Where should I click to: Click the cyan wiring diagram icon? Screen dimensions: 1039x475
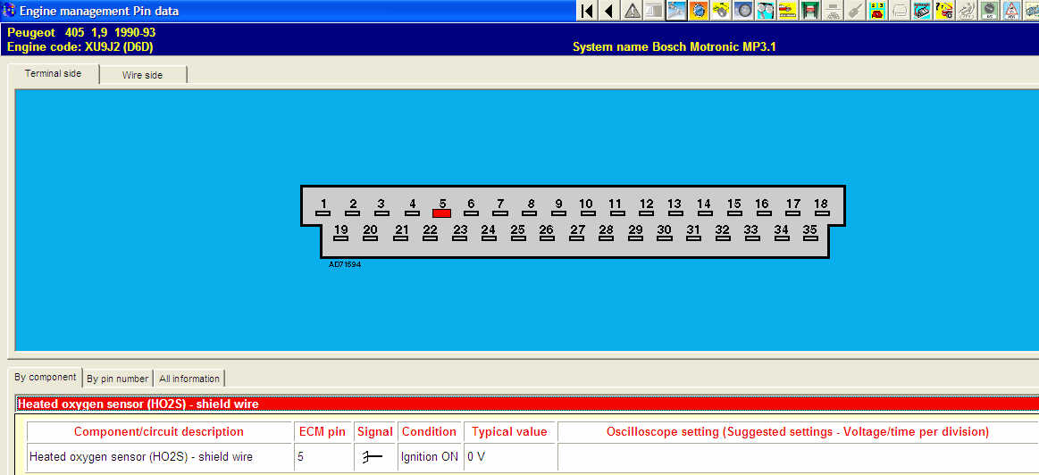click(x=922, y=11)
